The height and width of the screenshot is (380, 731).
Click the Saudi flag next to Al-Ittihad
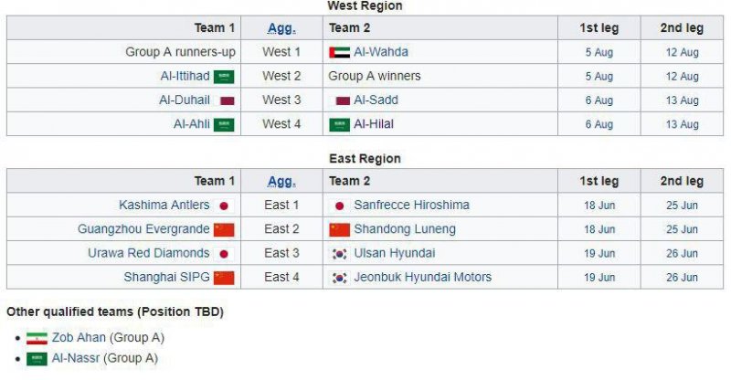tap(224, 77)
